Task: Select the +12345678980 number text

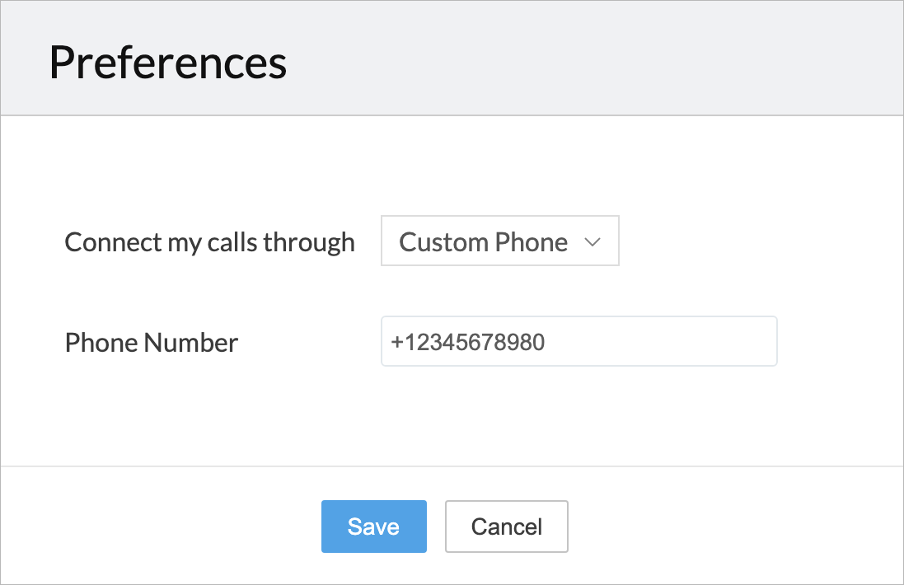Action: (x=468, y=343)
